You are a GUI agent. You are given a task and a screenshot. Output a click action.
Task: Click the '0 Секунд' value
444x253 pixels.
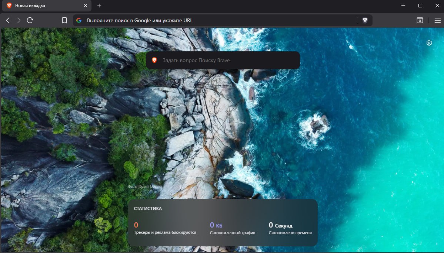pos(281,225)
